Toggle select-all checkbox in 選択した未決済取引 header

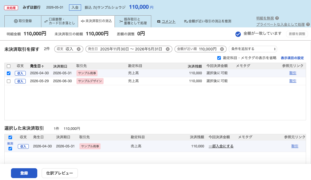(10, 137)
